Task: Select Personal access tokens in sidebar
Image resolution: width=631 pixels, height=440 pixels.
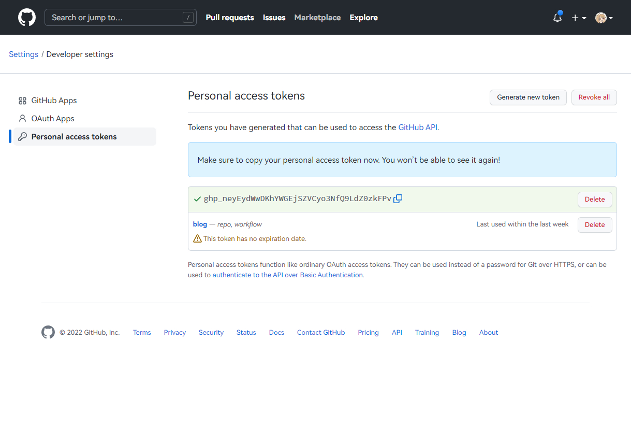Action: click(84, 137)
